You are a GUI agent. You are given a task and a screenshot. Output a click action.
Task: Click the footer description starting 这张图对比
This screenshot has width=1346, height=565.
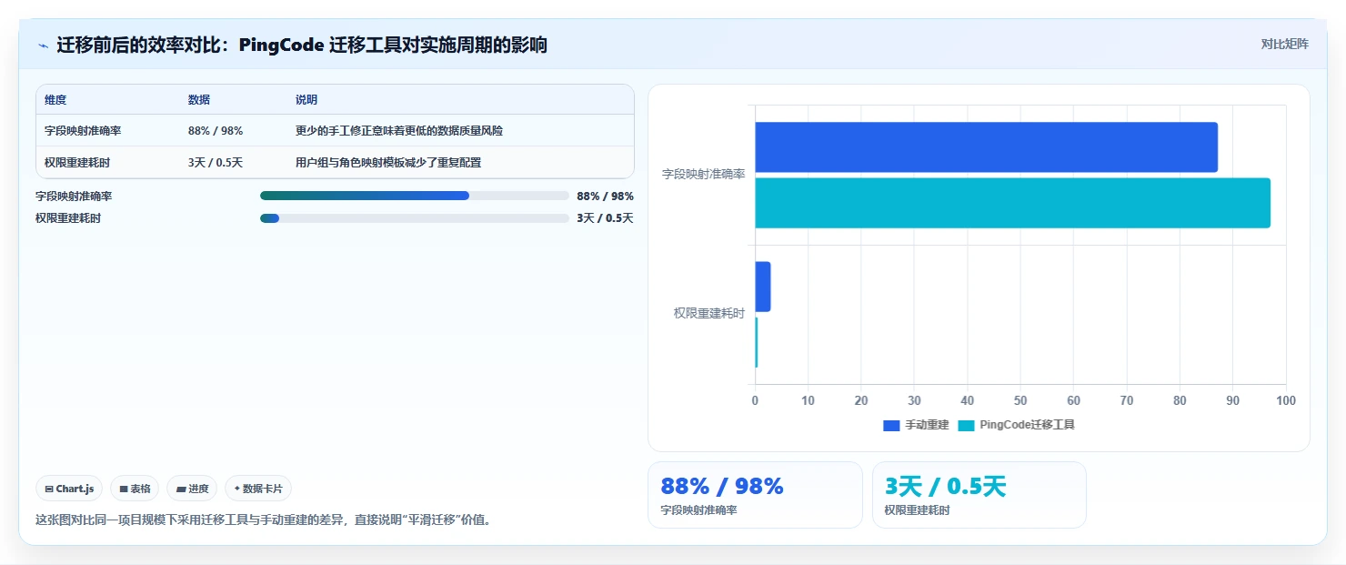pos(263,520)
